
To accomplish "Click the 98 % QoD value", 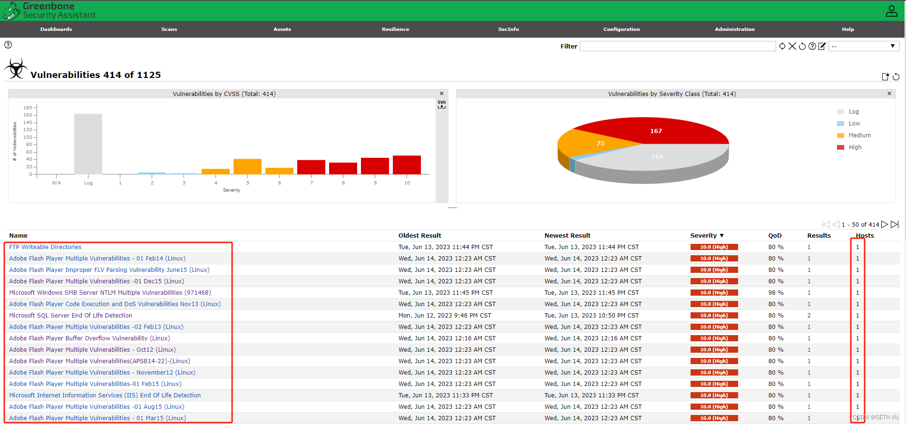I will coord(776,293).
